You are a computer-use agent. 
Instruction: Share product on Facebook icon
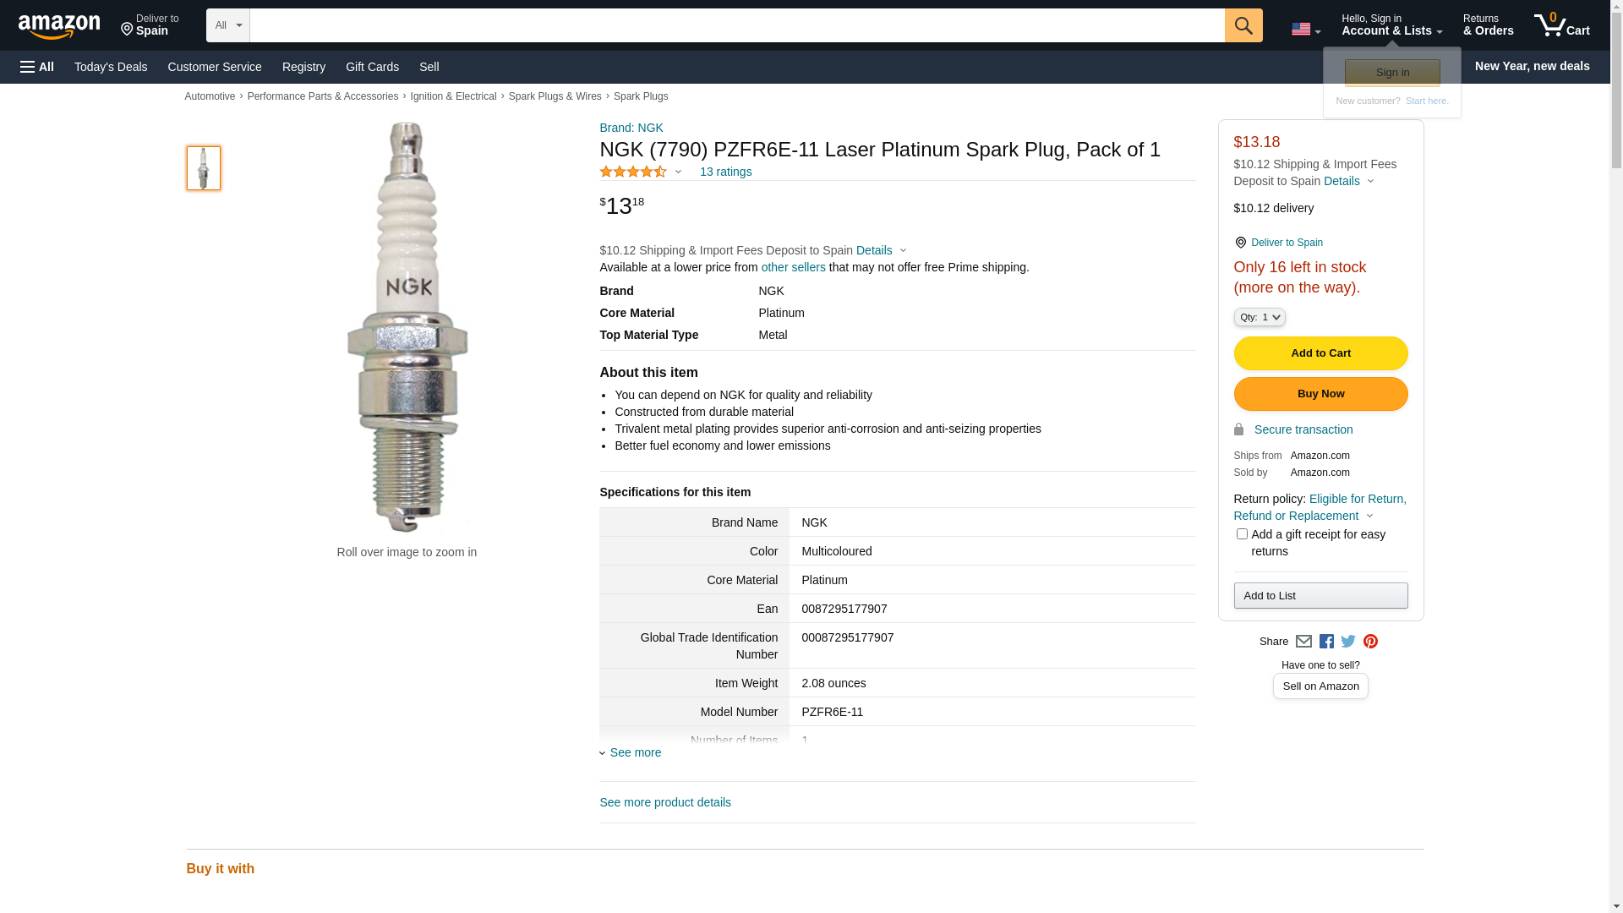tap(1326, 642)
